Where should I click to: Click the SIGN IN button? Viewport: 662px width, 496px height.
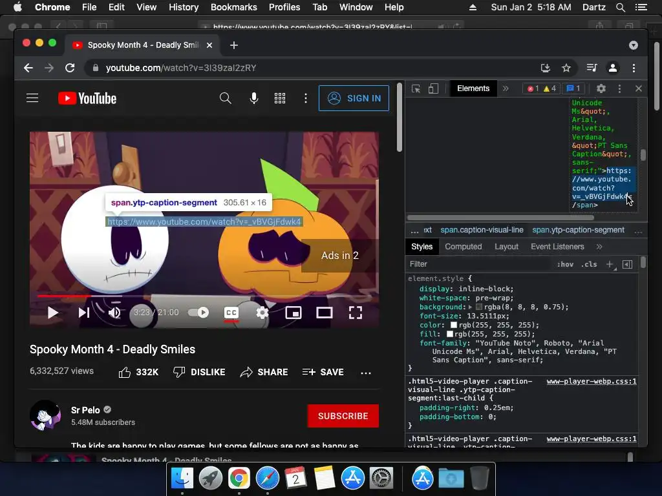coord(354,98)
